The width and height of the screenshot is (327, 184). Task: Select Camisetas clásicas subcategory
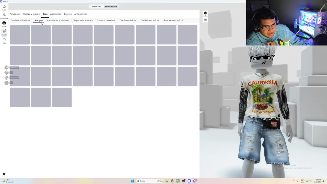pos(150,20)
